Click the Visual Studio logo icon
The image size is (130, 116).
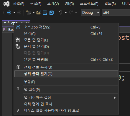tap(6, 4)
